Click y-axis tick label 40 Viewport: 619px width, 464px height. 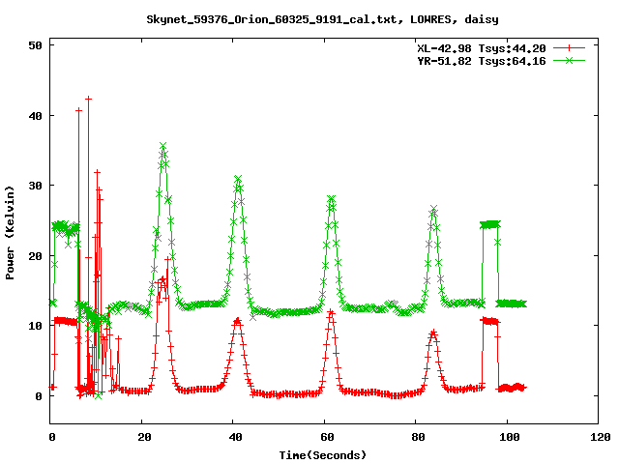coord(35,116)
